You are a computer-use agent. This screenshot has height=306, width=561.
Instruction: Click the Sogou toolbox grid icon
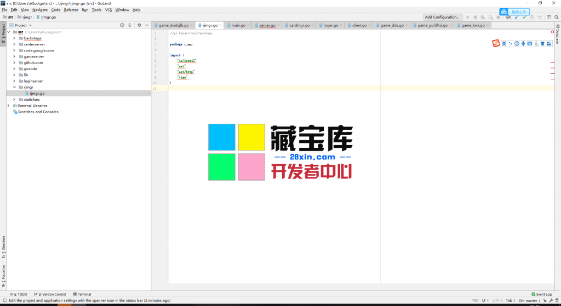click(549, 44)
